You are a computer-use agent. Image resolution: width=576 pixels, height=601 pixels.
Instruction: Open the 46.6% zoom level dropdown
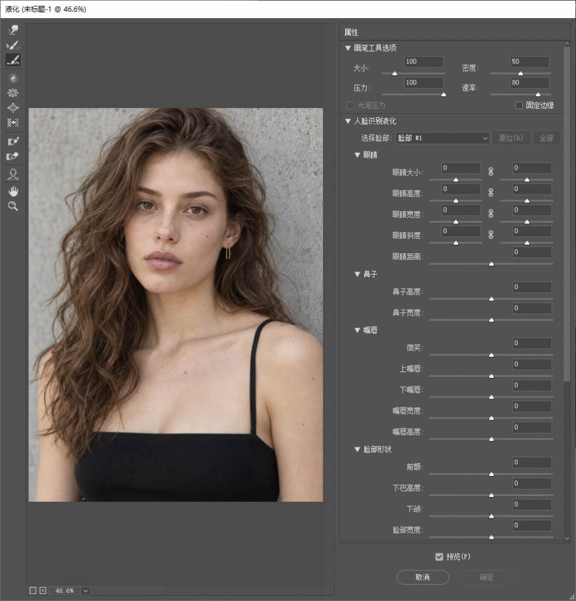tap(86, 590)
